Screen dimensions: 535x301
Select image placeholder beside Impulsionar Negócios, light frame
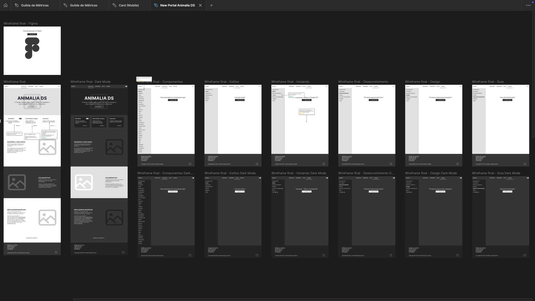tap(47, 218)
